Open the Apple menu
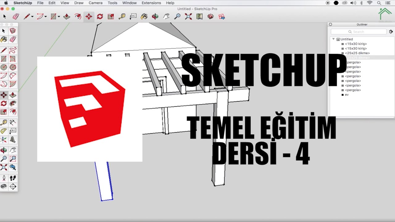The height and width of the screenshot is (222, 395). click(6, 3)
